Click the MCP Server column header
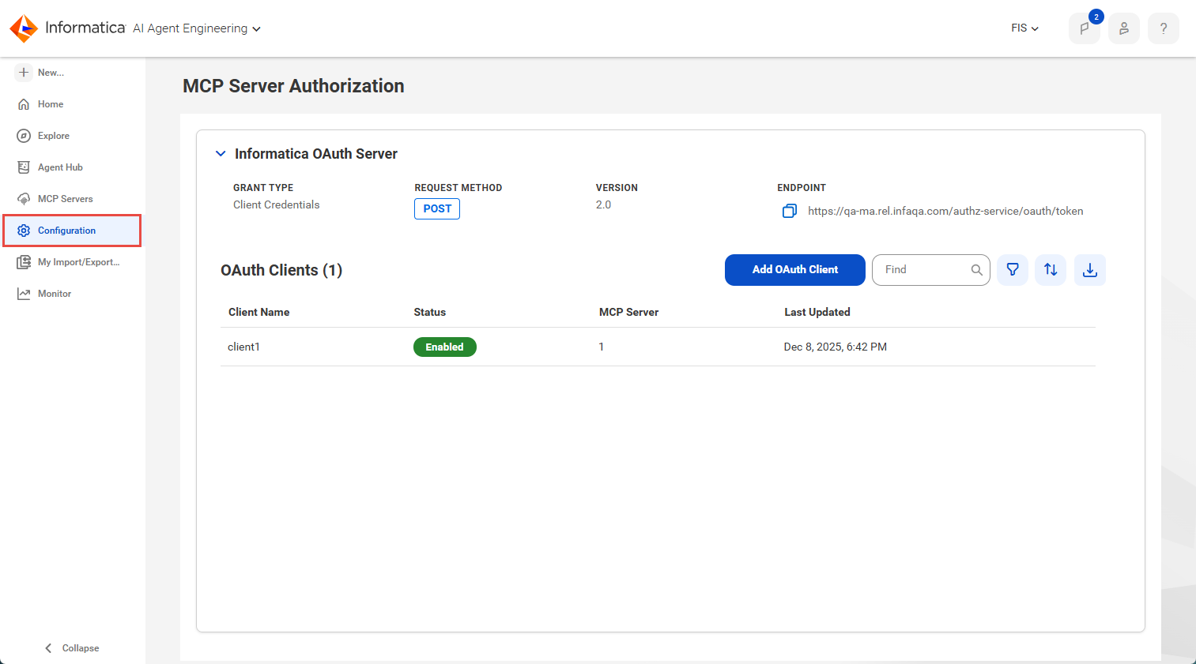This screenshot has height=664, width=1196. coord(628,312)
